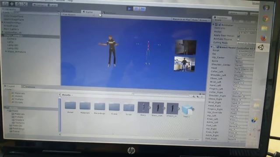Click the Hip_Override object field
Image resolution: width=280 pixels, height=157 pixels.
point(239,113)
